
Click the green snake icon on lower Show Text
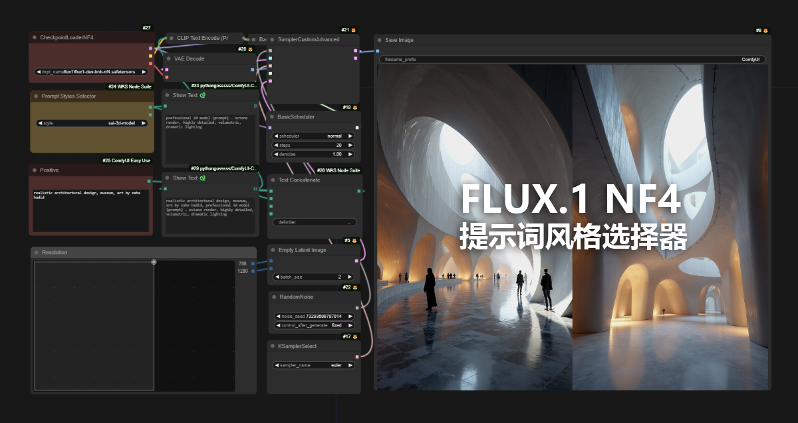(x=202, y=178)
